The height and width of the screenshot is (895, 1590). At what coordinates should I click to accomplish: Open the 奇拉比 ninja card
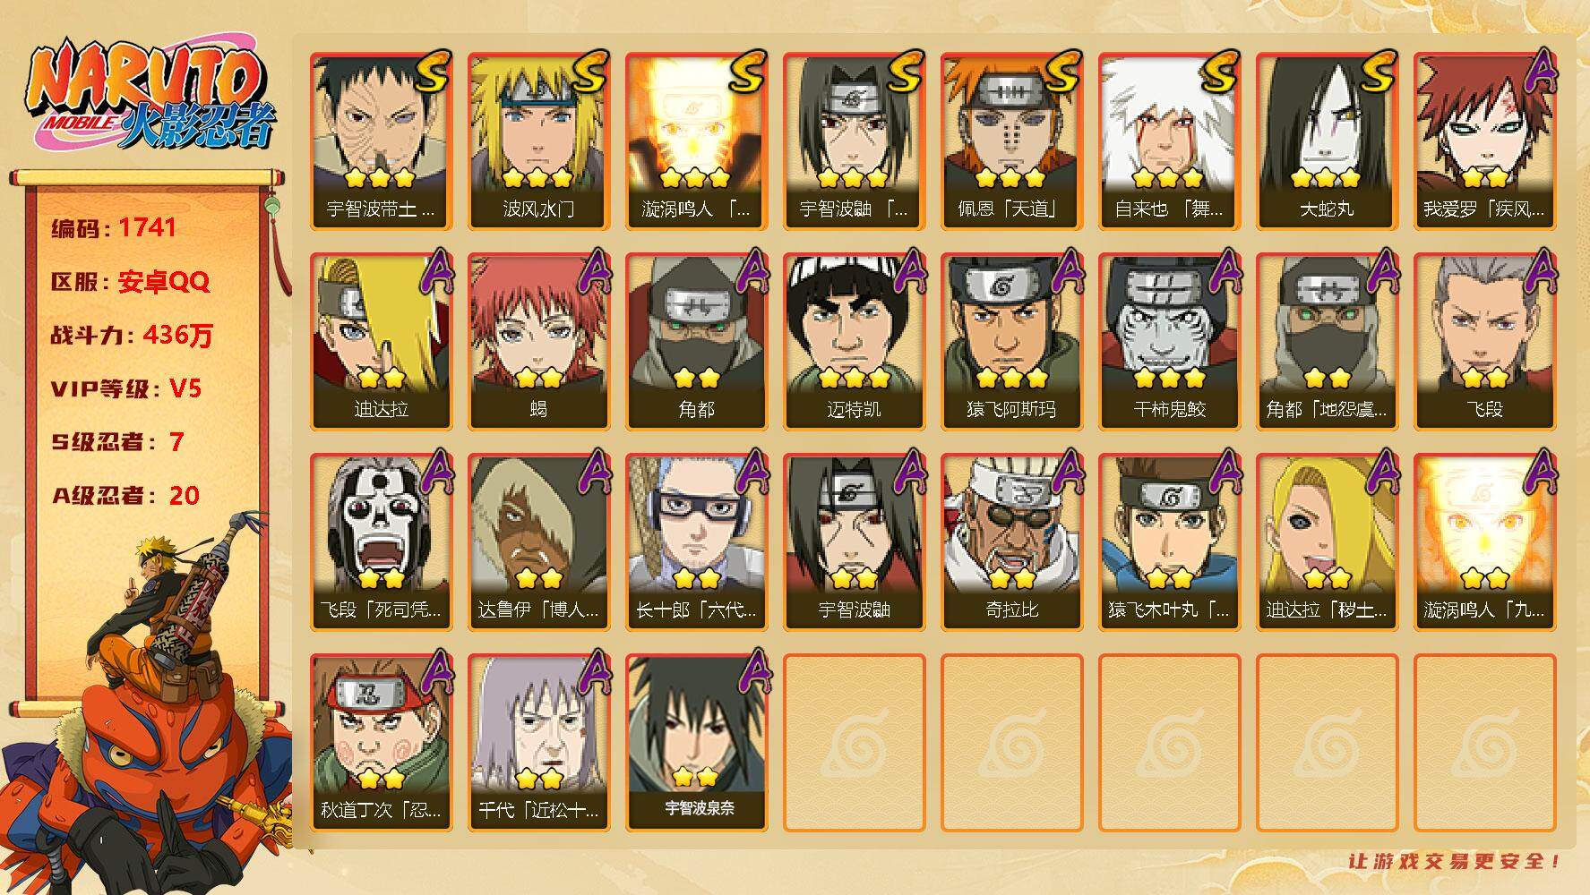click(1011, 542)
